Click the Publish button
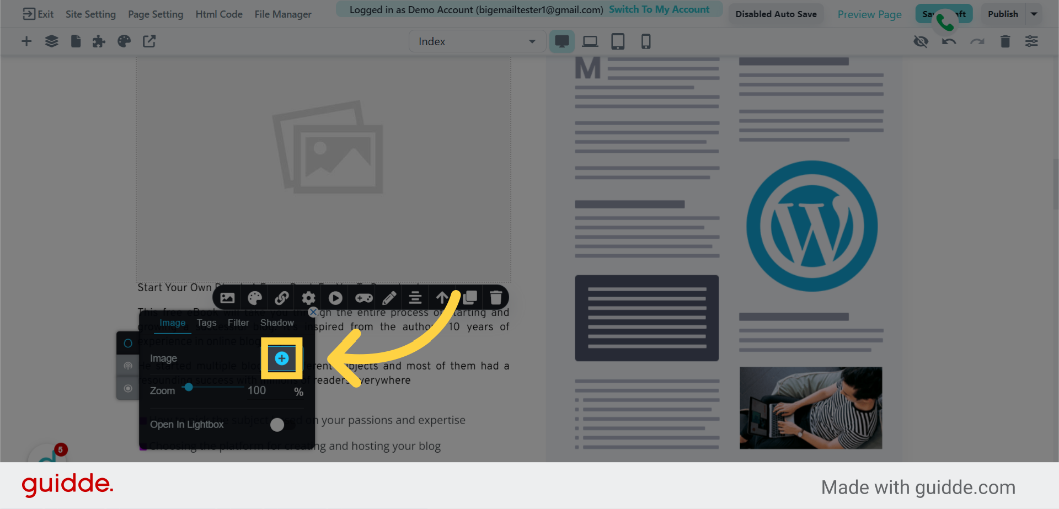The image size is (1059, 509). coord(1003,14)
